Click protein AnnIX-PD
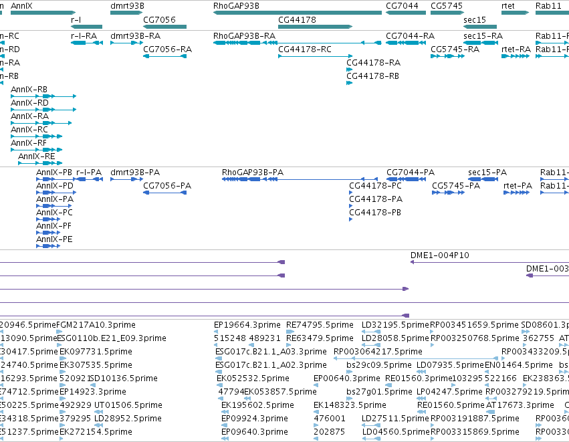Viewport: 569px width, 442px height. click(x=56, y=193)
